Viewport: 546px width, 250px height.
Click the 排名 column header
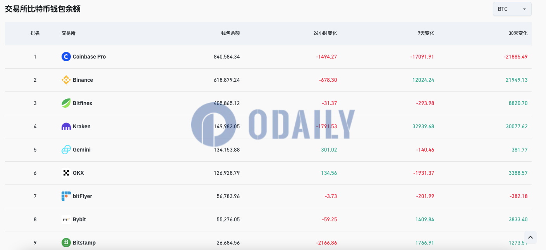point(35,33)
